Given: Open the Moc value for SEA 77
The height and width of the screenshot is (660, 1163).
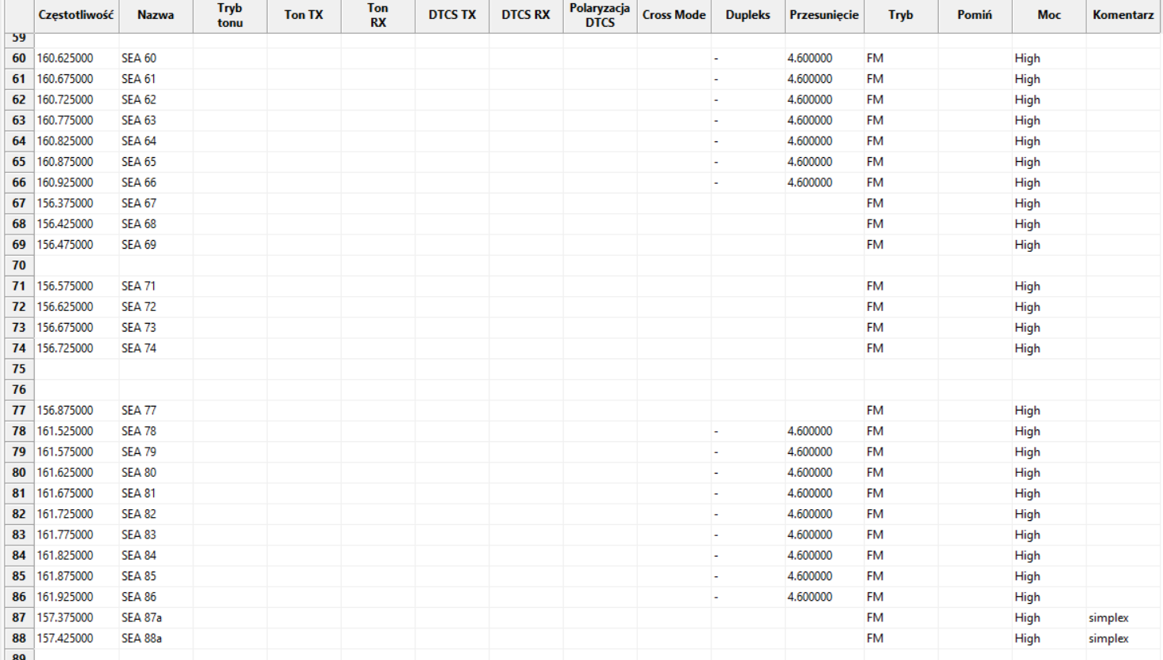Looking at the screenshot, I should [x=1027, y=411].
